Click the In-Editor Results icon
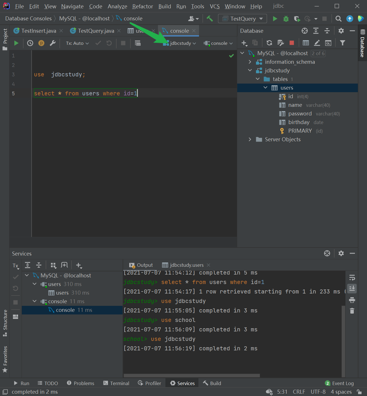The image size is (367, 396). [x=138, y=43]
